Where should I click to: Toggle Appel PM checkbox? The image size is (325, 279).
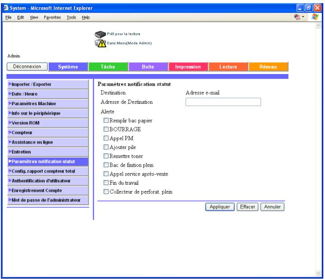(106, 138)
